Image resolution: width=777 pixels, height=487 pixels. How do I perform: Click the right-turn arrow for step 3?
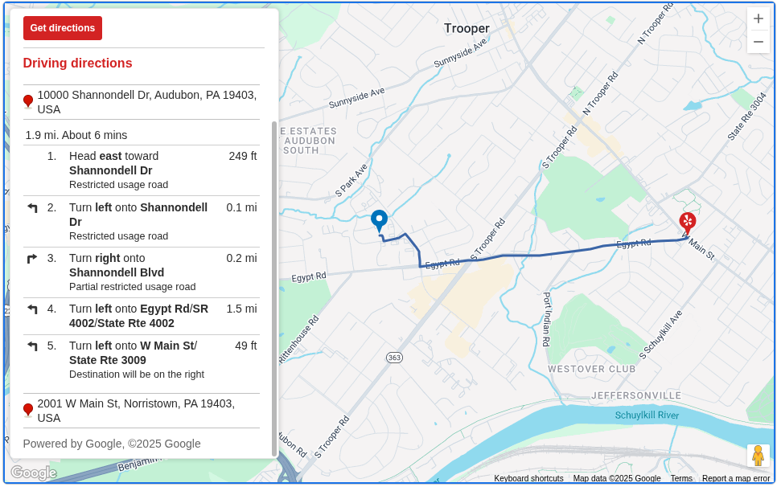[32, 258]
